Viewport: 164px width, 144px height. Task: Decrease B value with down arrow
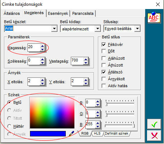pyautogui.click(x=98, y=126)
